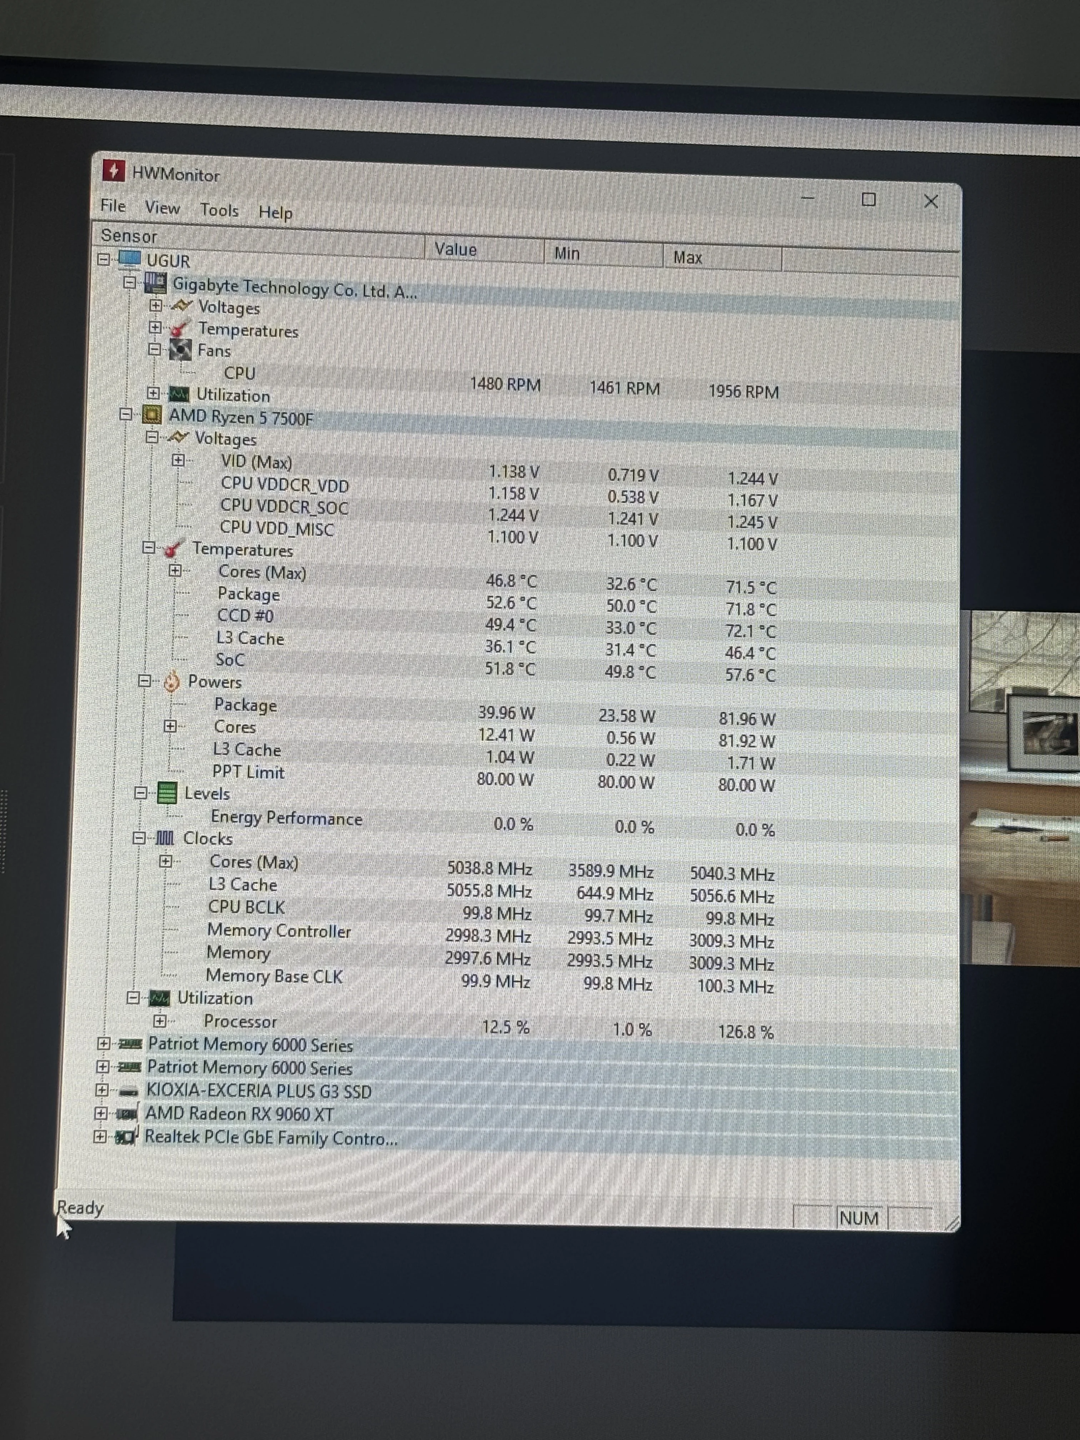Viewport: 1080px width, 1440px height.
Task: Expand Cores (Max) under Clocks
Action: [x=165, y=861]
